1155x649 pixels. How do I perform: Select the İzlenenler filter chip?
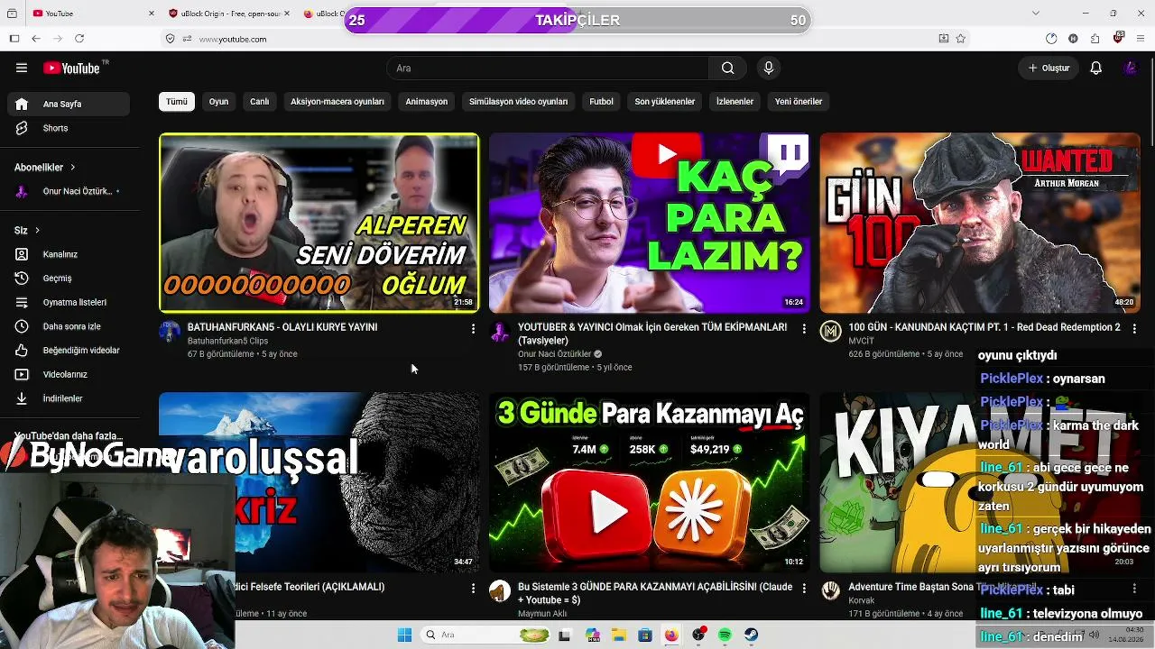(x=735, y=102)
